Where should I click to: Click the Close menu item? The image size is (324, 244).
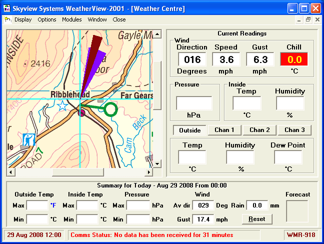click(119, 19)
